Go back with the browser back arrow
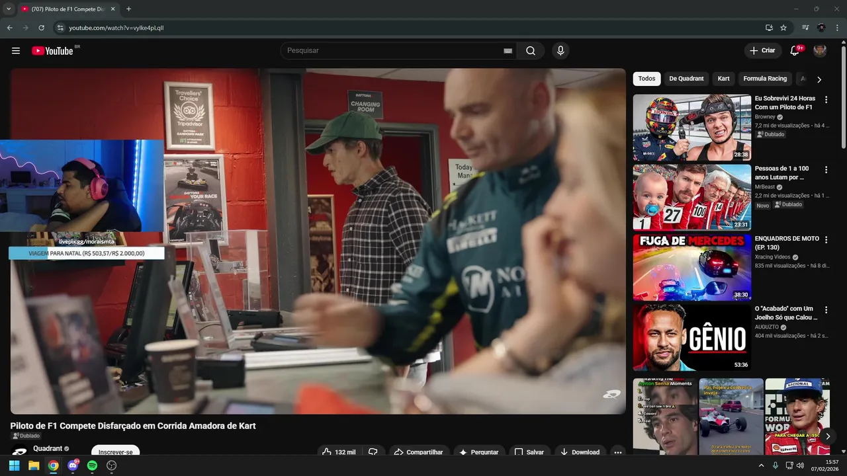The height and width of the screenshot is (476, 847). pyautogui.click(x=9, y=28)
